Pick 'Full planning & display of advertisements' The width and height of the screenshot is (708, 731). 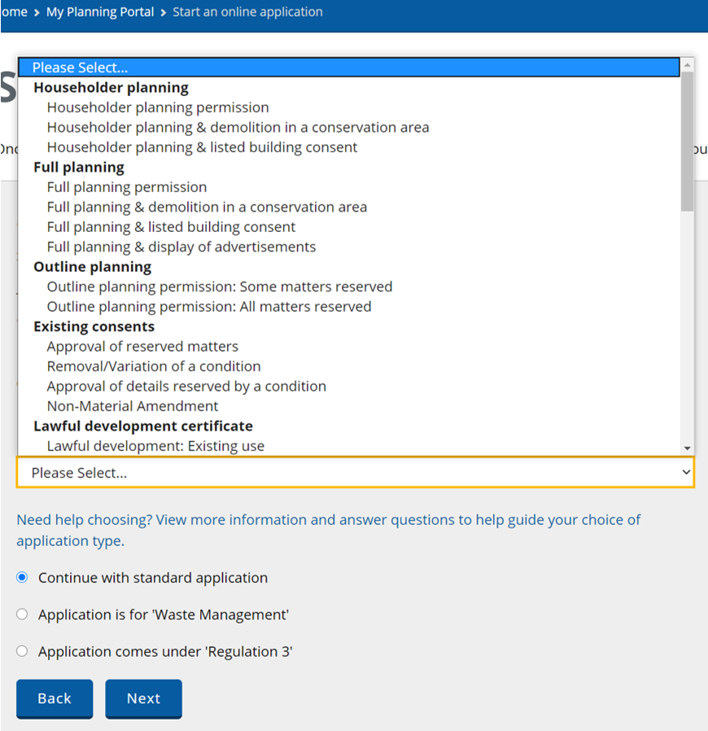pos(181,247)
